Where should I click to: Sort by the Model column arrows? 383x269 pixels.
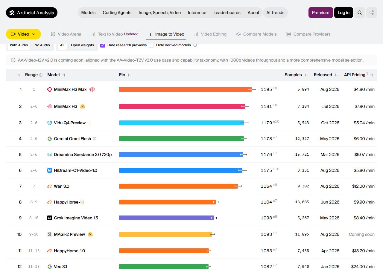(64, 75)
